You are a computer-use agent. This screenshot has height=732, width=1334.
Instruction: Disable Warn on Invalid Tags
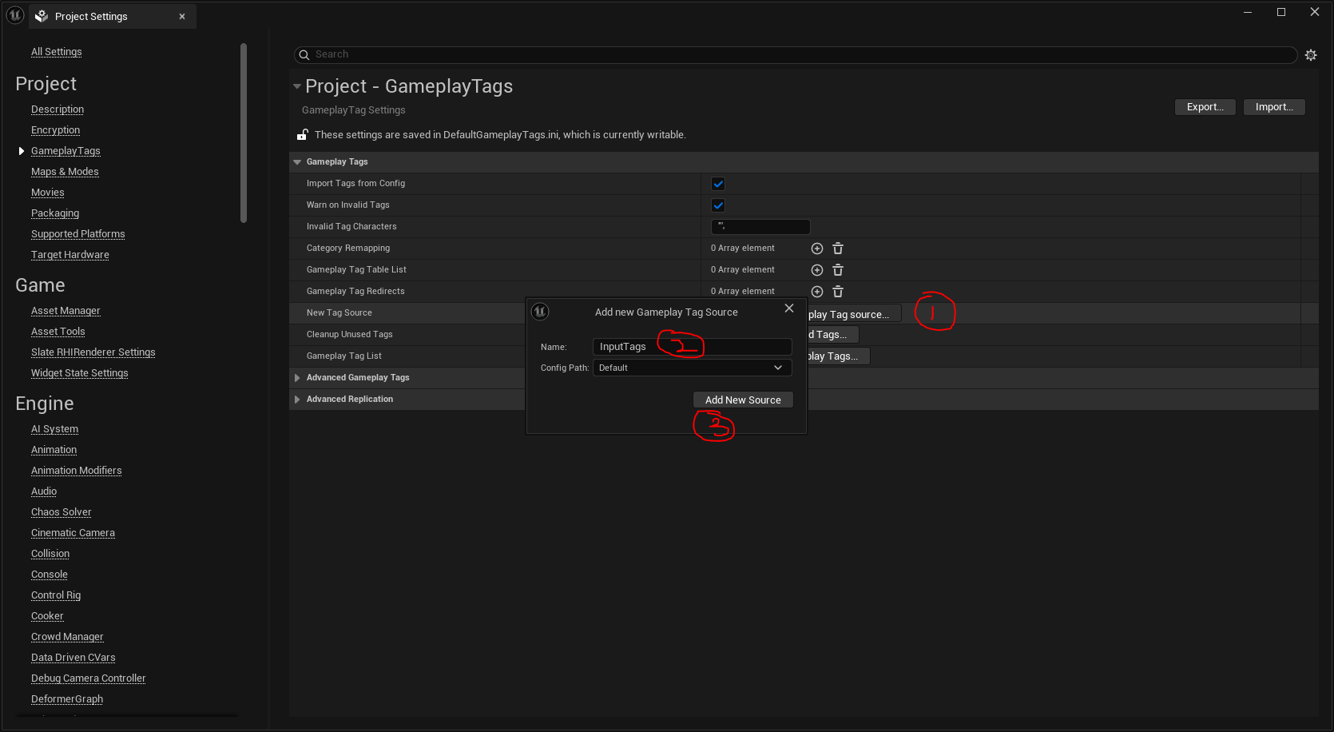click(717, 205)
